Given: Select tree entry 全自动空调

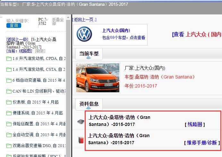Looking at the screenshot, I should click(39, 135).
